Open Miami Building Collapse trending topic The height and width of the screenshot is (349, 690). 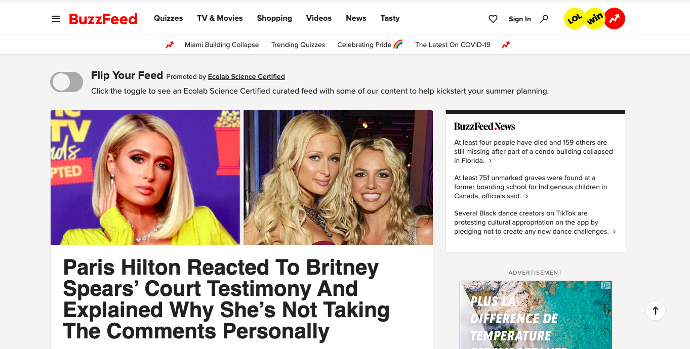(222, 45)
